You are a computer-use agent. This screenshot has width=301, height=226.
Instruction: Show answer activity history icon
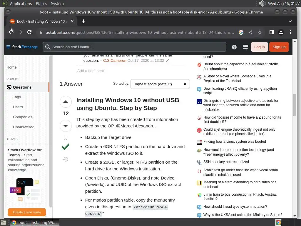click(x=66, y=159)
